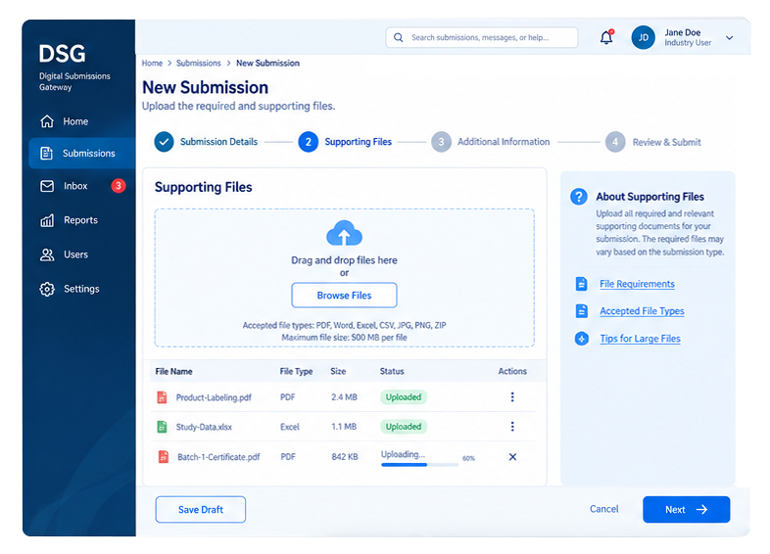The image size is (770, 554).
Task: Click the Product-Labeling.pdf file icon
Action: [x=162, y=397]
